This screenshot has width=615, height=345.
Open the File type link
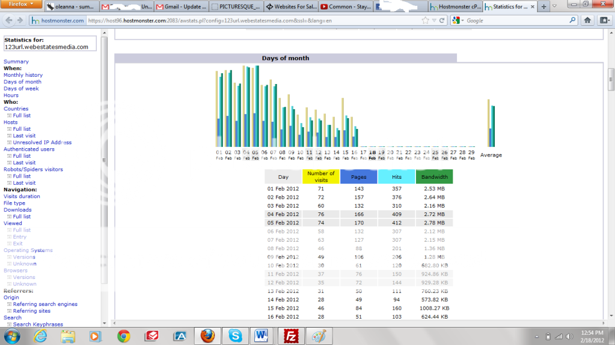pyautogui.click(x=14, y=203)
